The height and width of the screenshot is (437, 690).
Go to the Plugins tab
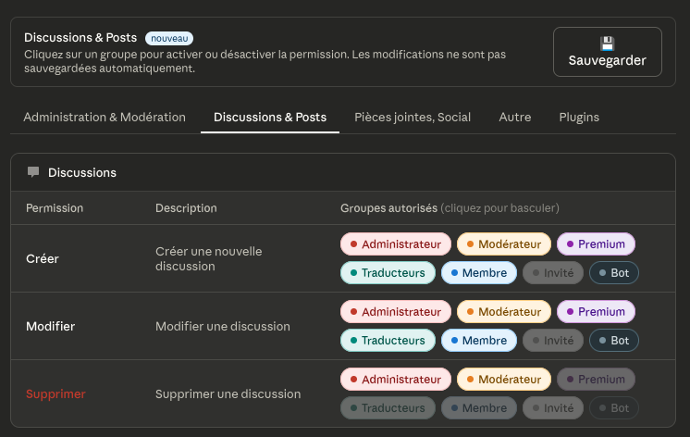pos(579,118)
